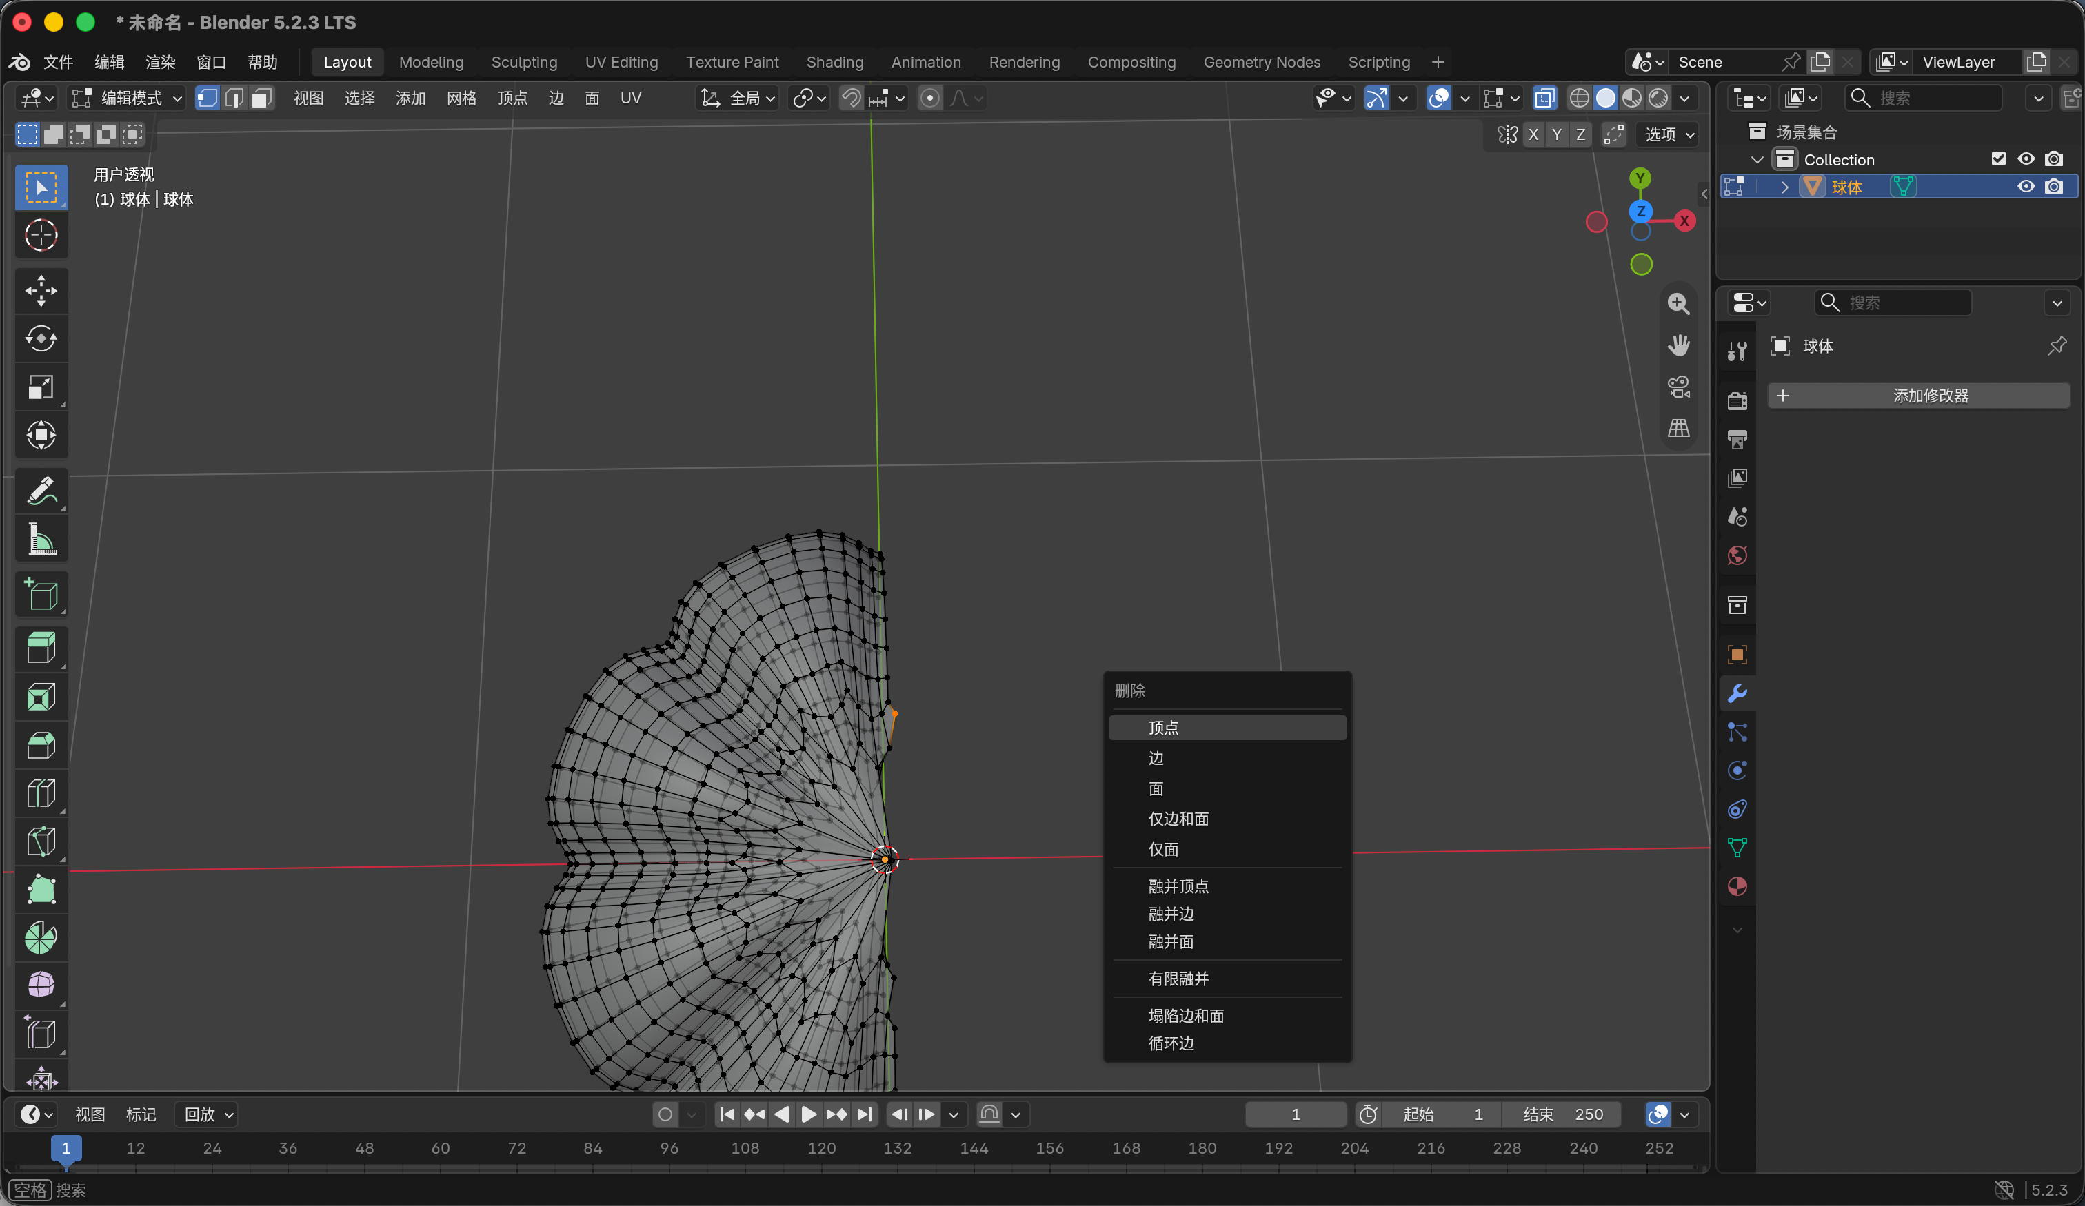
Task: Select the Loop Cut tool
Action: (x=41, y=793)
